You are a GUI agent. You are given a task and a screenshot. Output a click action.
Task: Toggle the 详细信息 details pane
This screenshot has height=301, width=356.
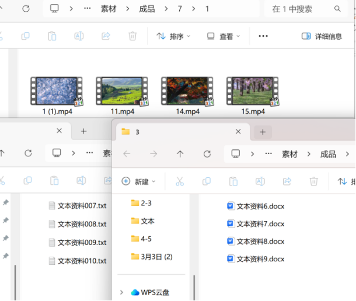pos(322,36)
